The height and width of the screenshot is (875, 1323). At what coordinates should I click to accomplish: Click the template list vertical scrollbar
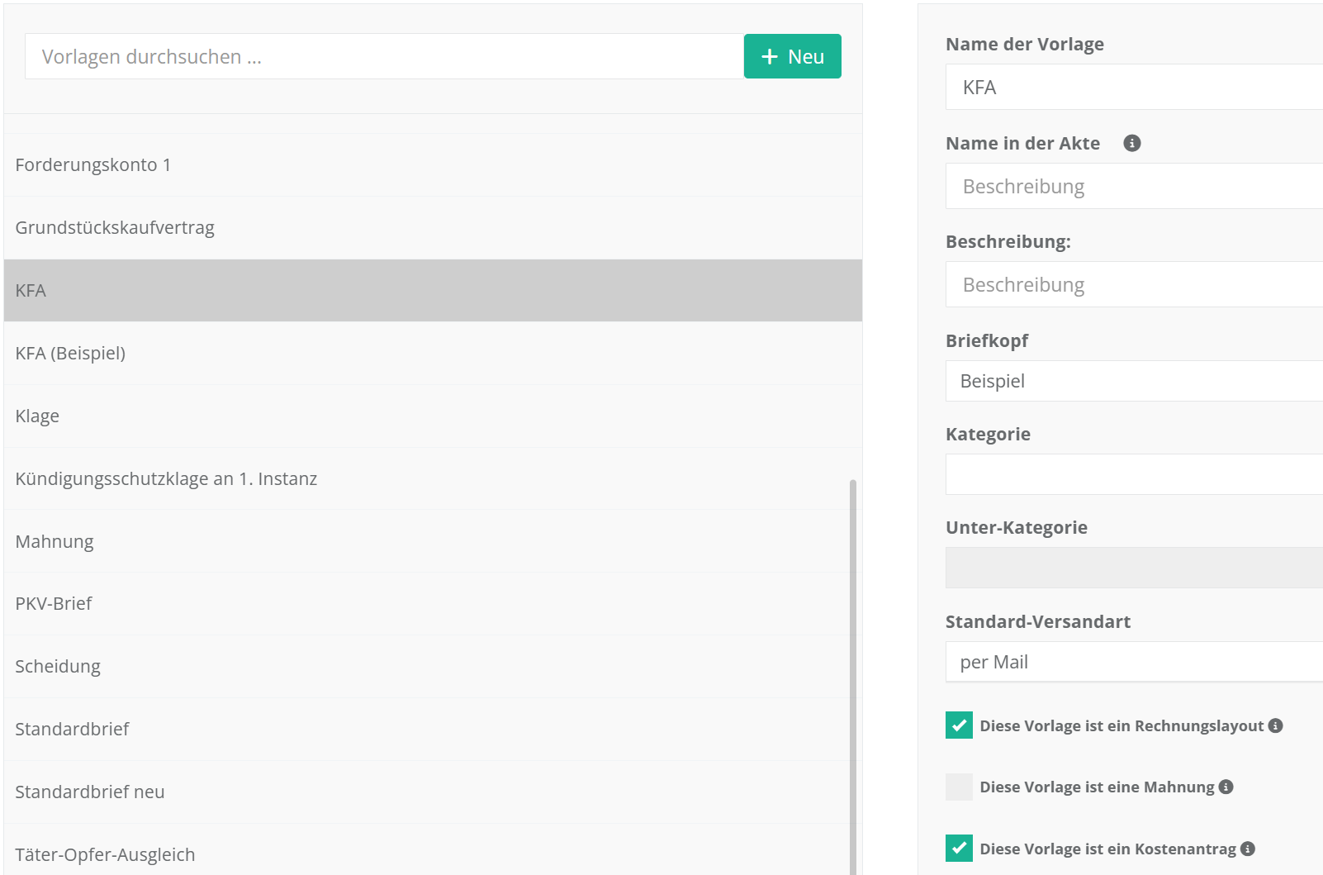[853, 661]
